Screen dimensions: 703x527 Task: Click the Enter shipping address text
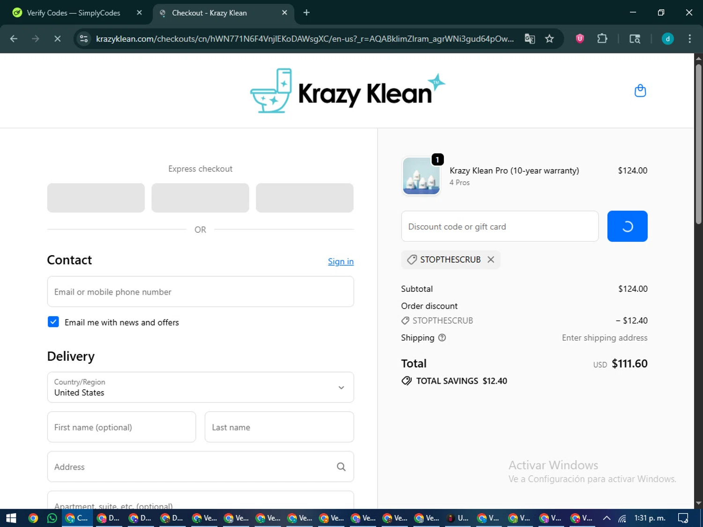click(x=605, y=338)
